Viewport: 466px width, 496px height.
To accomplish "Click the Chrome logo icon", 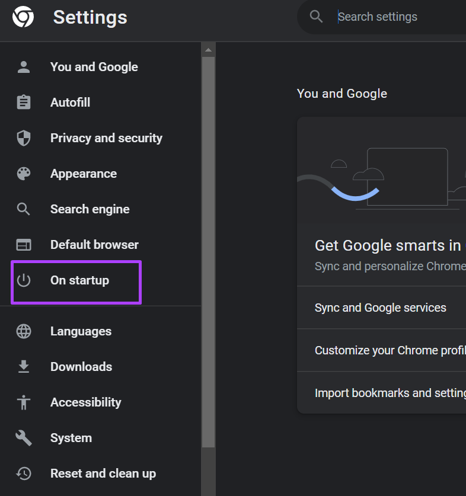I will click(x=23, y=17).
